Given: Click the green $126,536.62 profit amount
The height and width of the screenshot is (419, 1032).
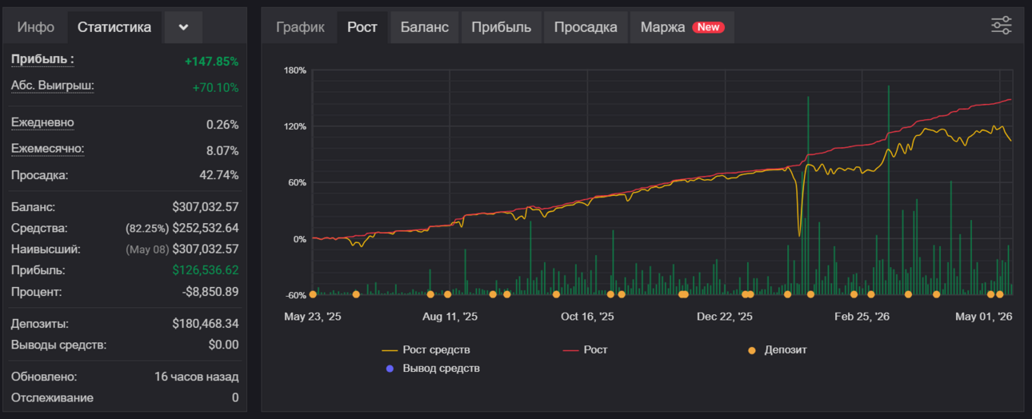Looking at the screenshot, I should [206, 270].
